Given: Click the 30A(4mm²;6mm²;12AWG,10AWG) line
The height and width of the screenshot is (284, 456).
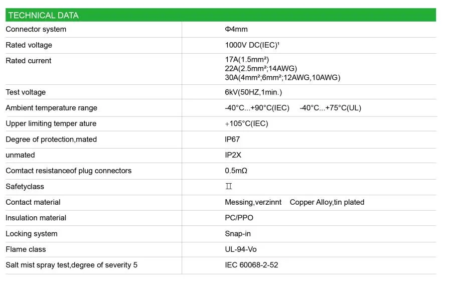Looking at the screenshot, I should pos(282,77).
